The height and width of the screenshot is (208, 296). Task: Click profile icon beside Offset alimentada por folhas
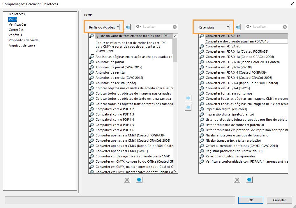click(202, 146)
